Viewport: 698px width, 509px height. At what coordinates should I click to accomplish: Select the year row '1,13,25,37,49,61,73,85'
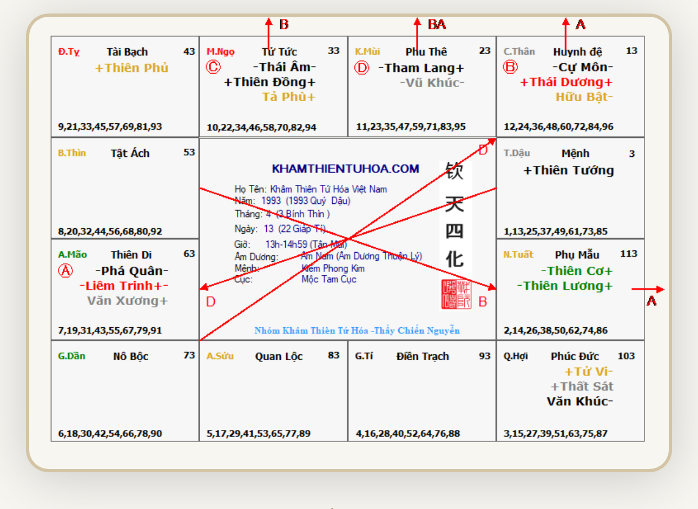coord(555,232)
